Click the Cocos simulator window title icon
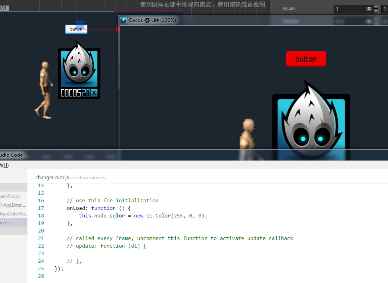The image size is (388, 283). click(124, 20)
